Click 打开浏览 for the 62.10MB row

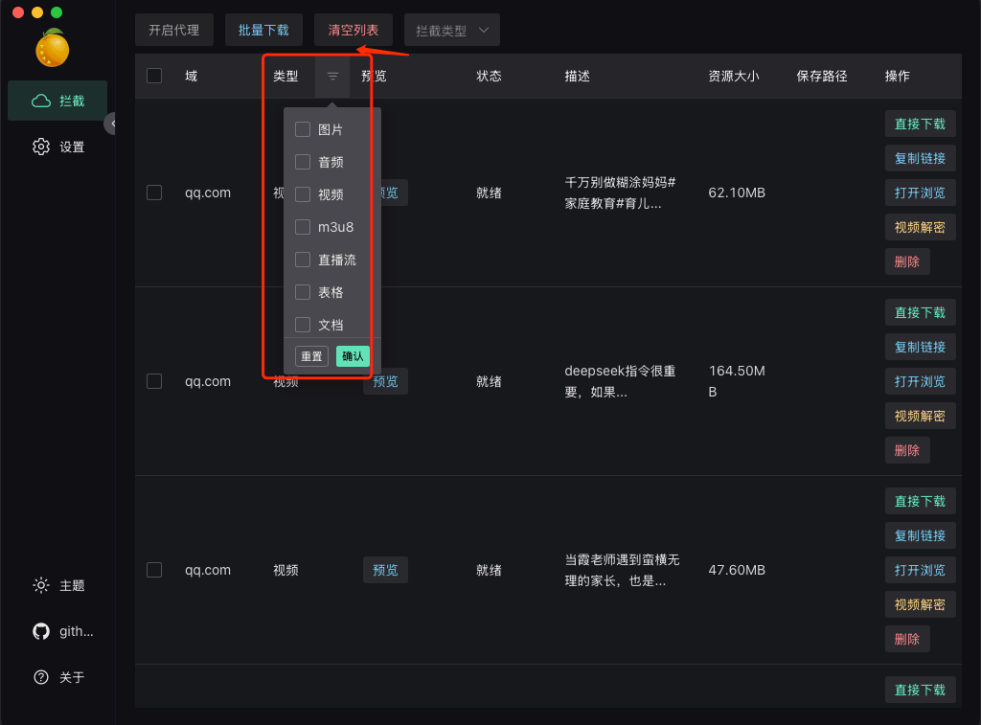pos(920,193)
